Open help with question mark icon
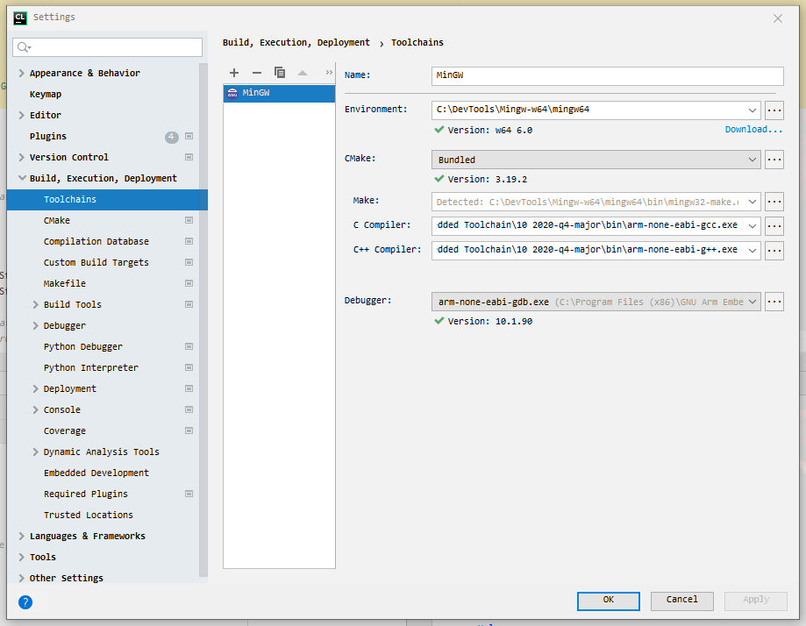This screenshot has height=626, width=806. [x=25, y=602]
